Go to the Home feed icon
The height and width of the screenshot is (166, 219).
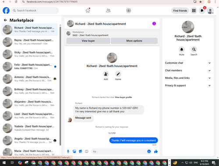88,11
